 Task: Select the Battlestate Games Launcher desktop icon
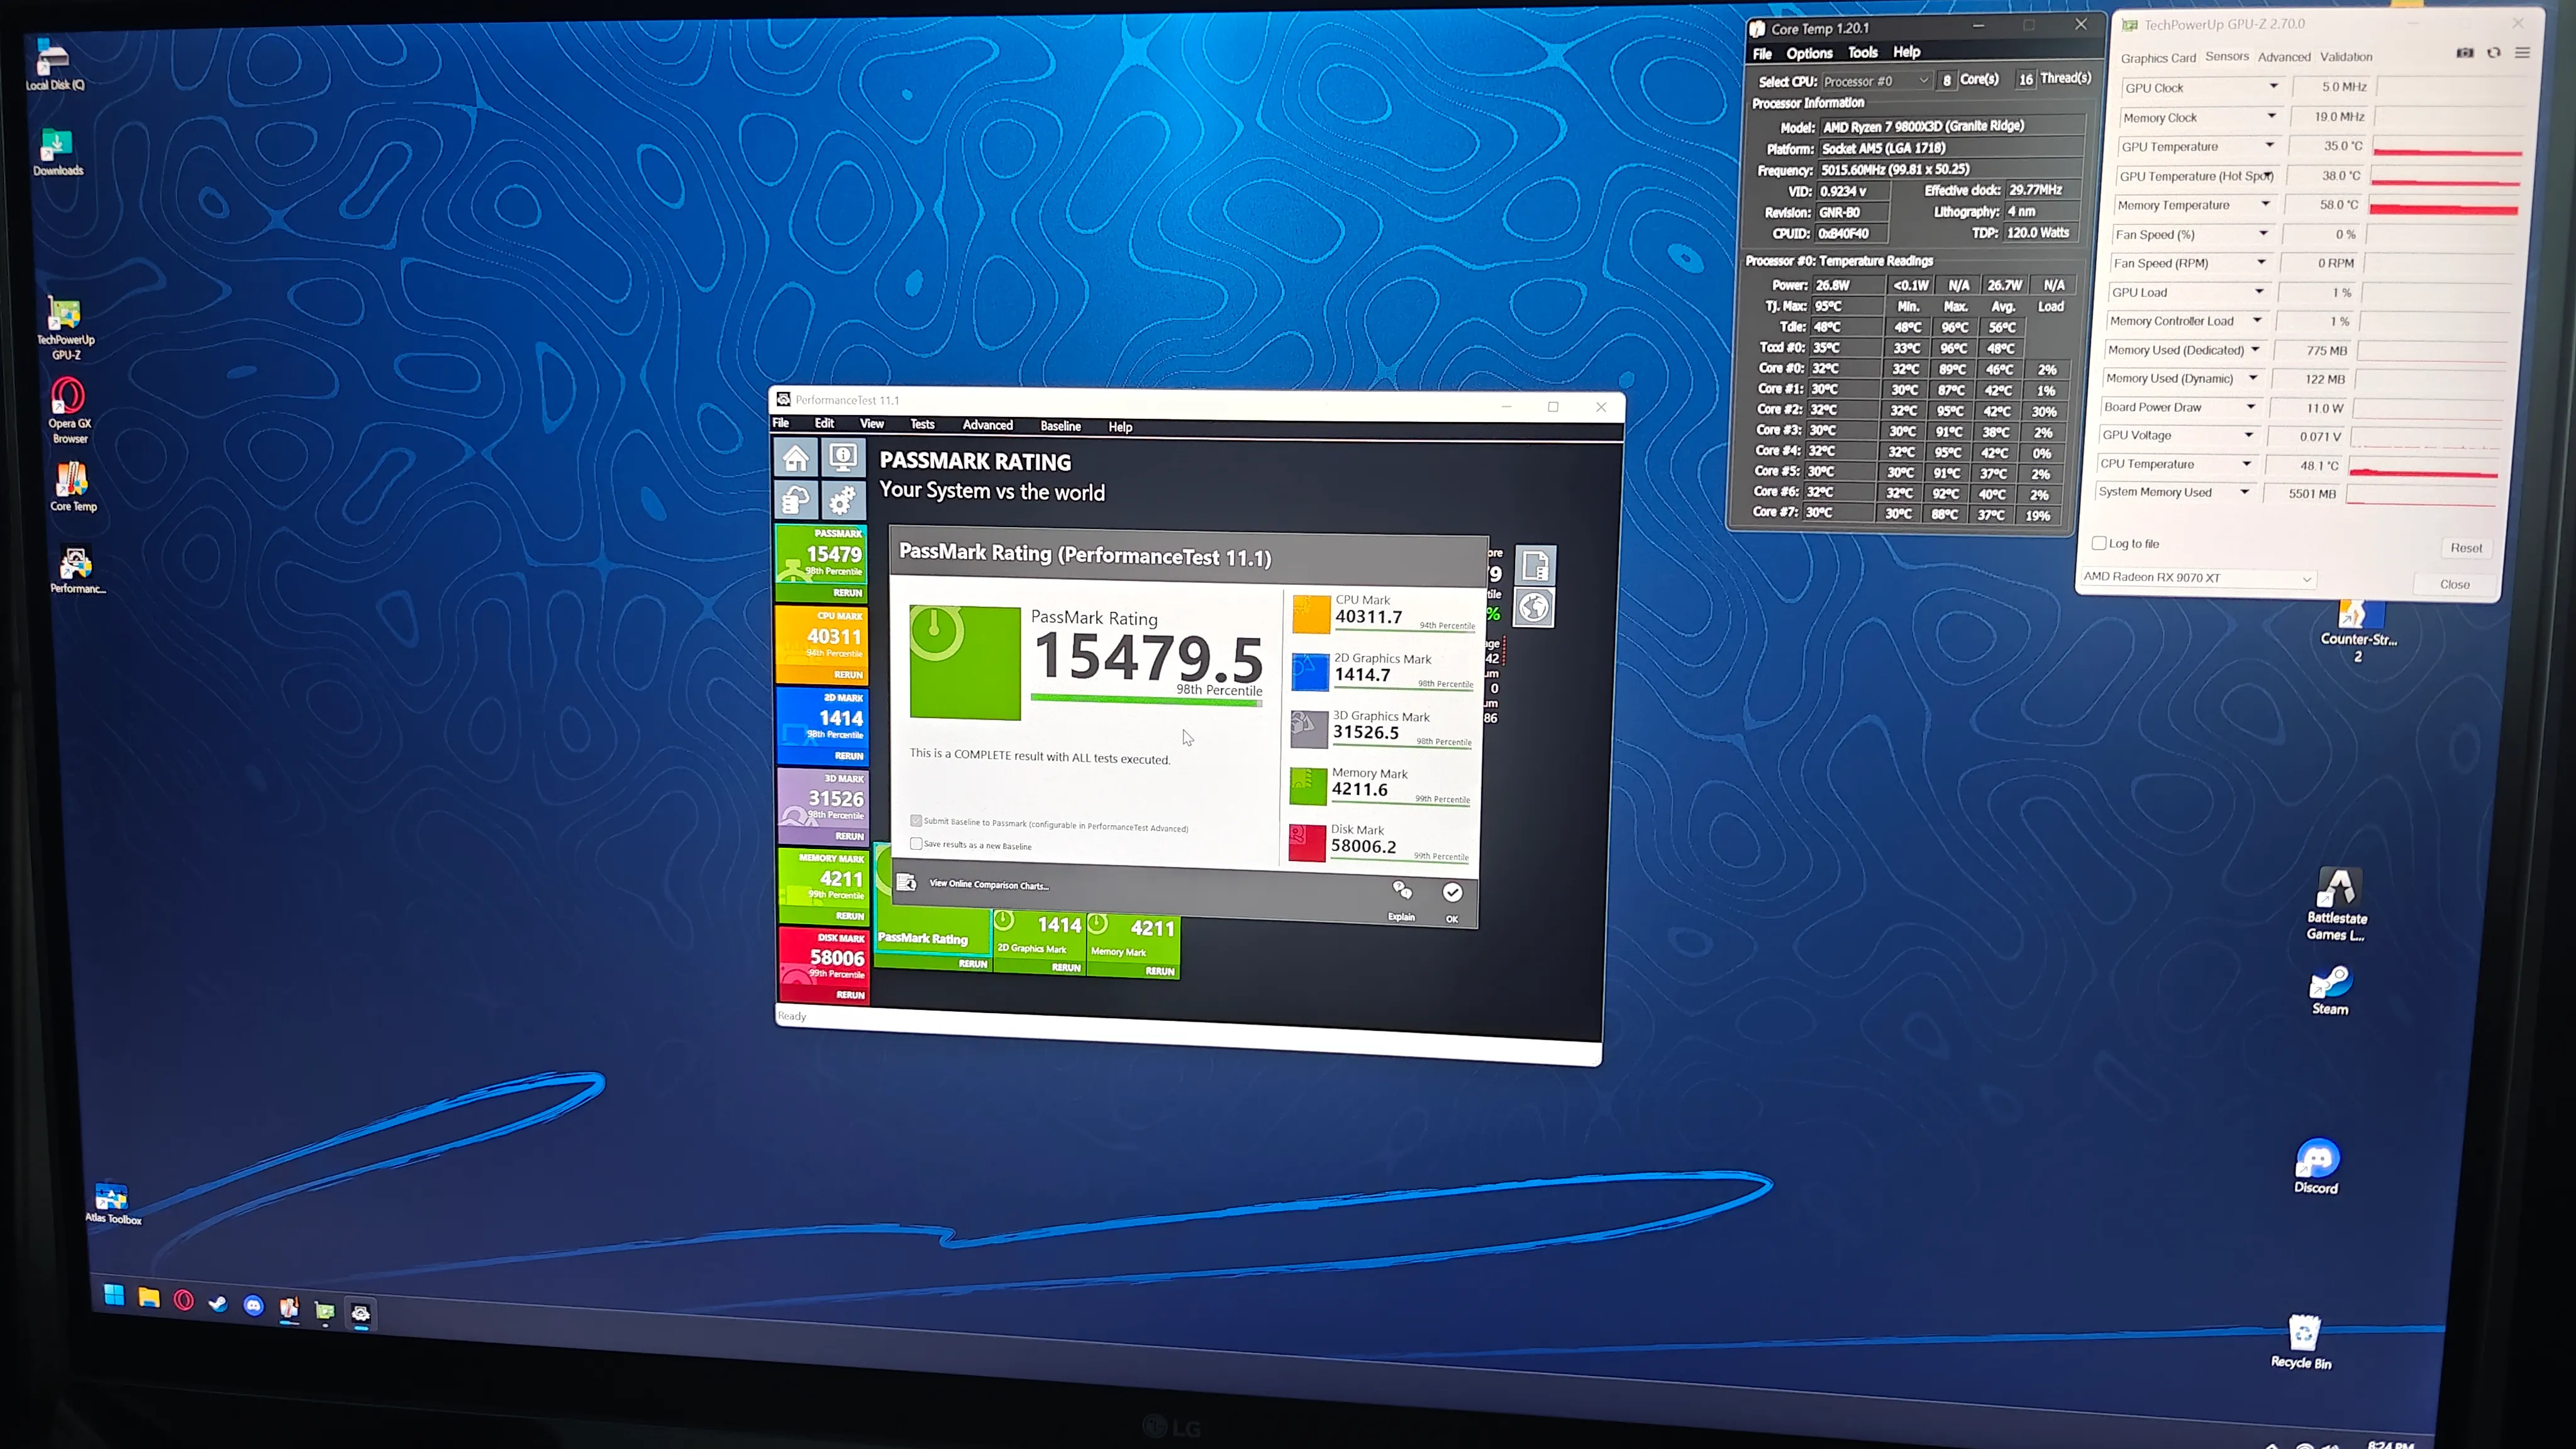(2337, 904)
